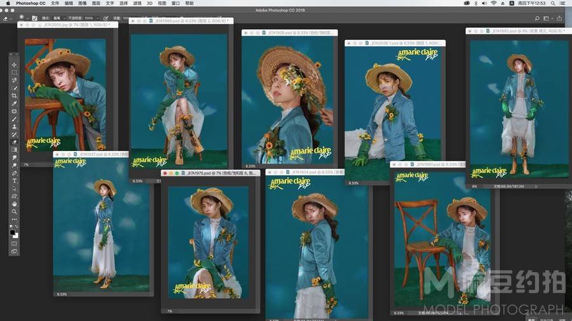Click the opacity 100% value field

tap(88, 18)
